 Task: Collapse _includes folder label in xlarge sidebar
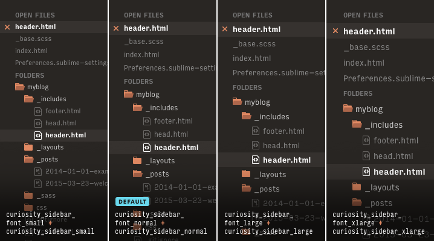point(384,125)
